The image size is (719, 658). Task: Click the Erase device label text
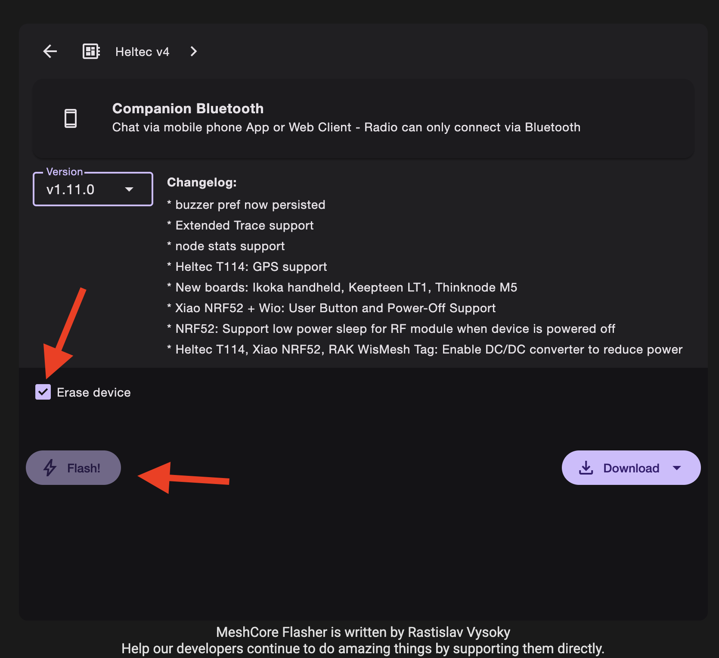tap(93, 392)
